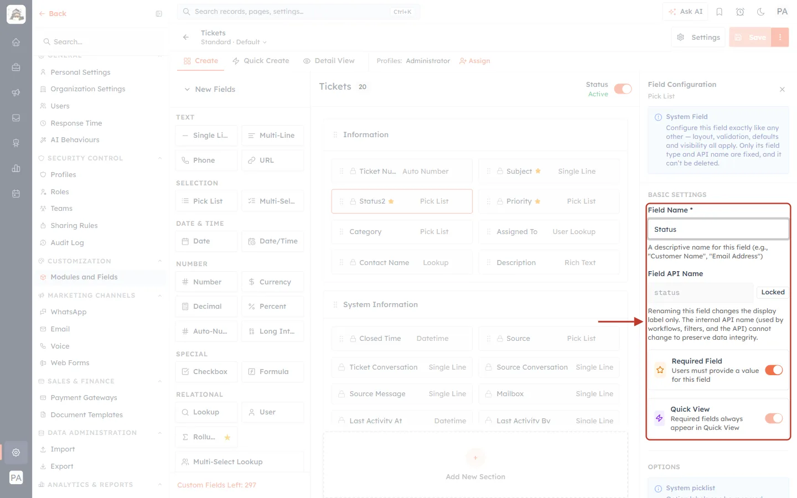Open the megaphone campaigns icon in left rail
The height and width of the screenshot is (498, 797).
[16, 92]
